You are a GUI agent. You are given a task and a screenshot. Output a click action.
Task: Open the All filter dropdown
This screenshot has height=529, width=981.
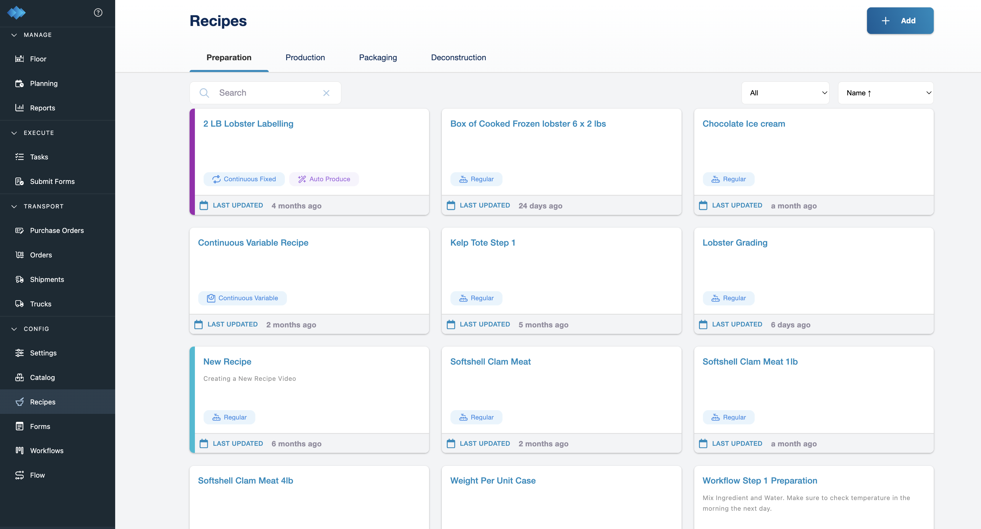[785, 93]
